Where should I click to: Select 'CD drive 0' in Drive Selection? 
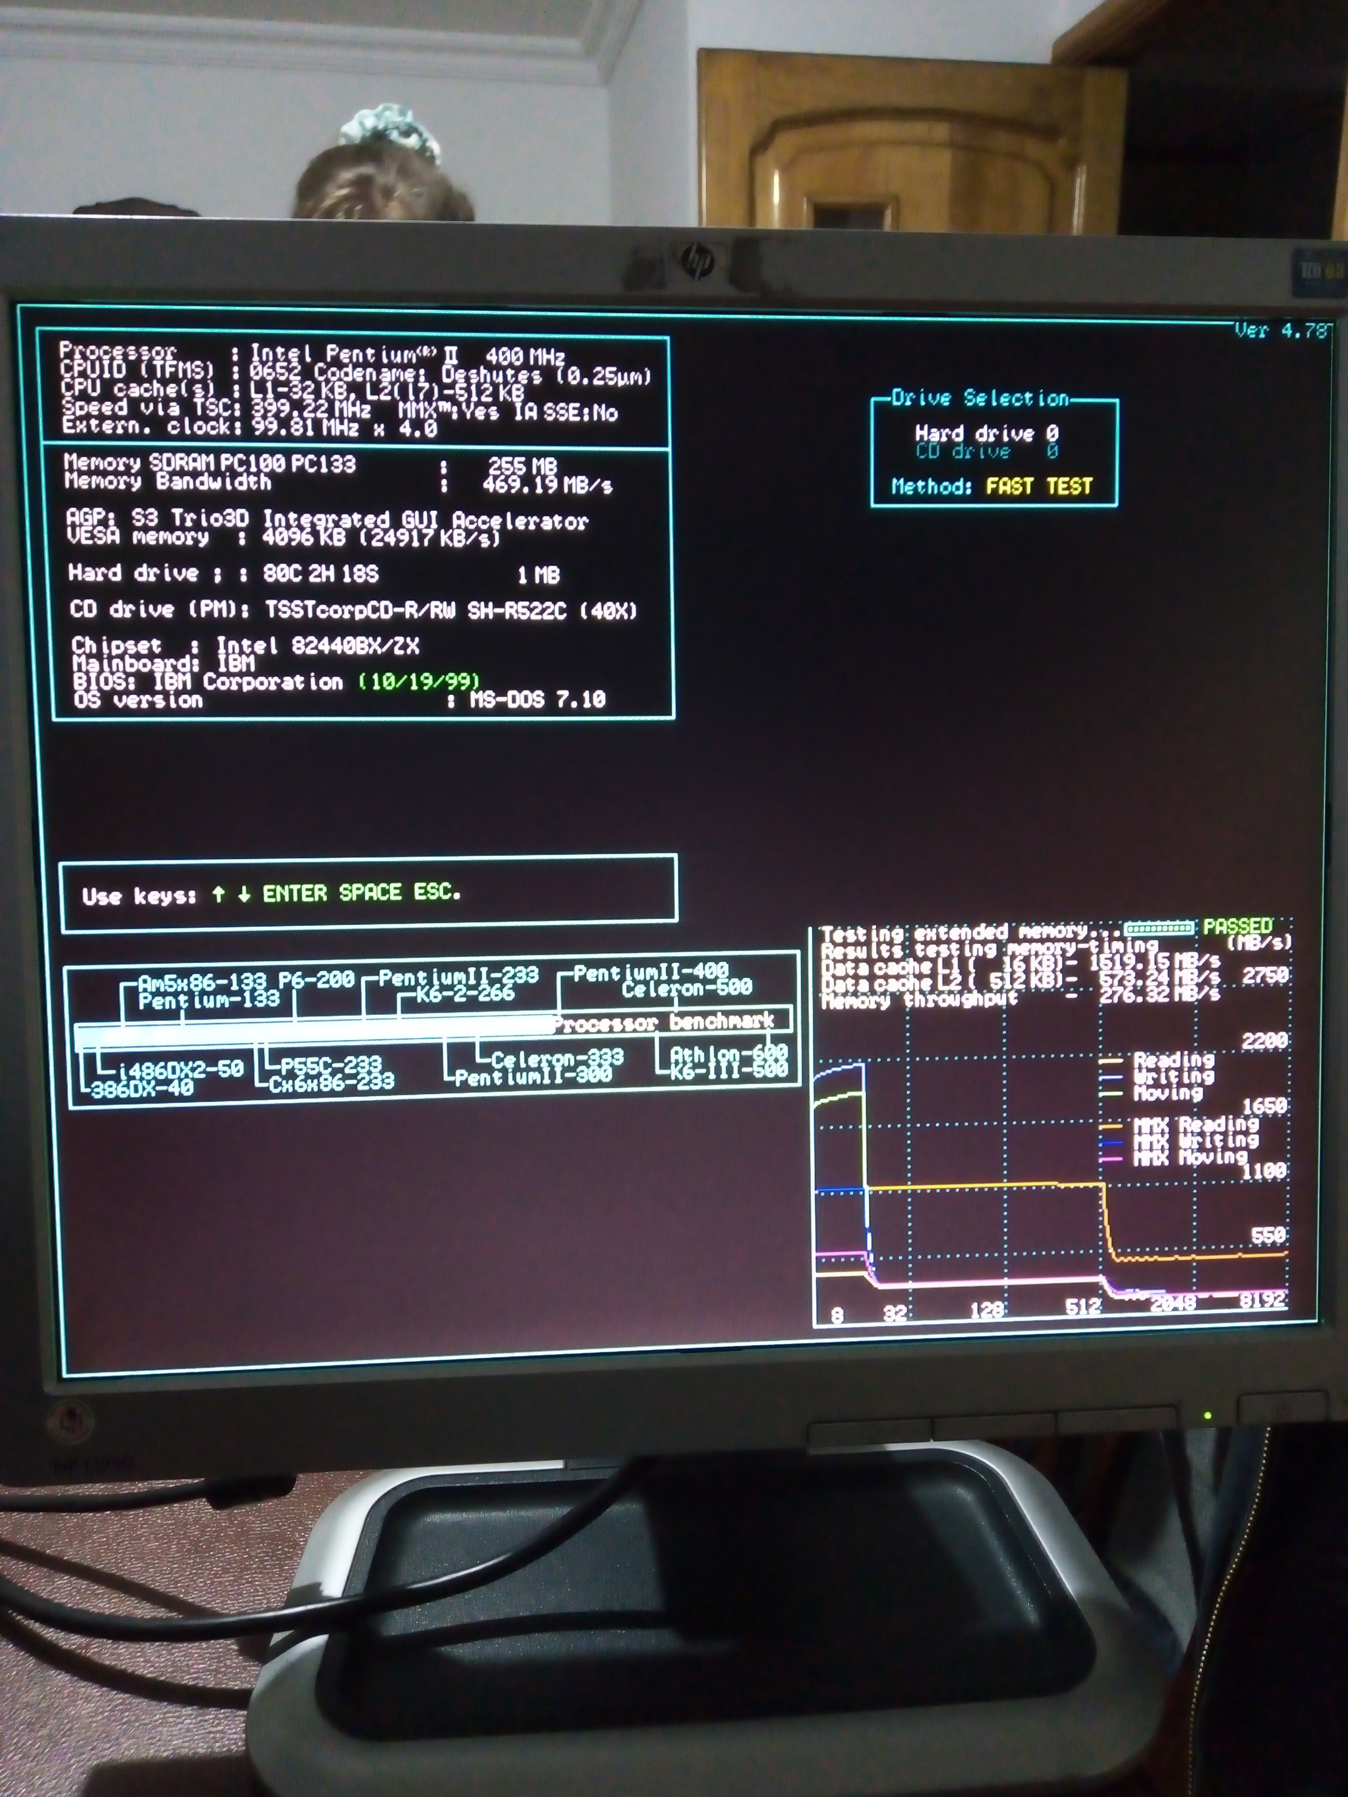click(986, 451)
